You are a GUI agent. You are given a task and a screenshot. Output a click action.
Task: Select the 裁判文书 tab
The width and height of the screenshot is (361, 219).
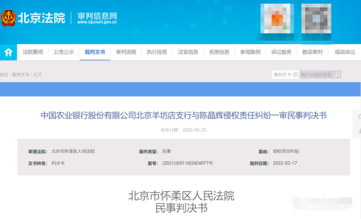95,52
